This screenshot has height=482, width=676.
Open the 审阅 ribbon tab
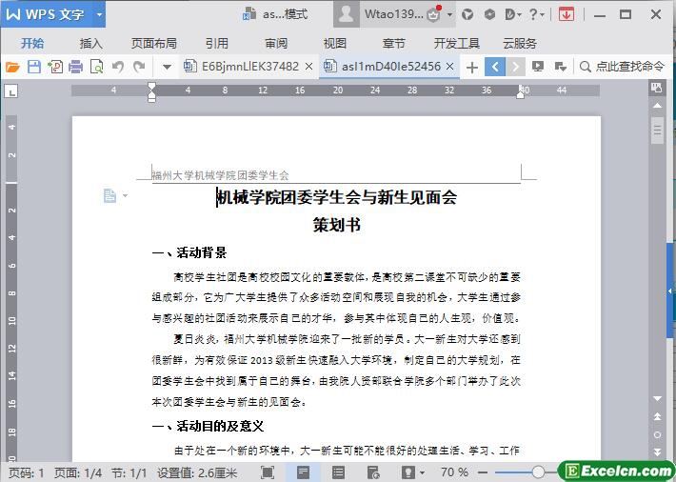coord(276,43)
